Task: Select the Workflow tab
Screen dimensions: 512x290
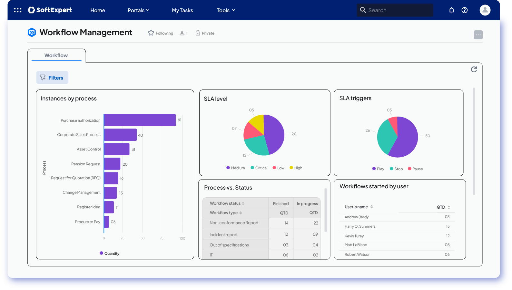Action: [x=56, y=56]
